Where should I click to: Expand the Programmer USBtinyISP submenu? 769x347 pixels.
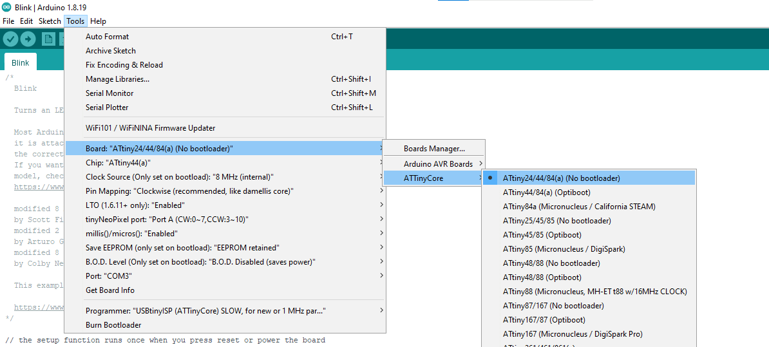(225, 311)
